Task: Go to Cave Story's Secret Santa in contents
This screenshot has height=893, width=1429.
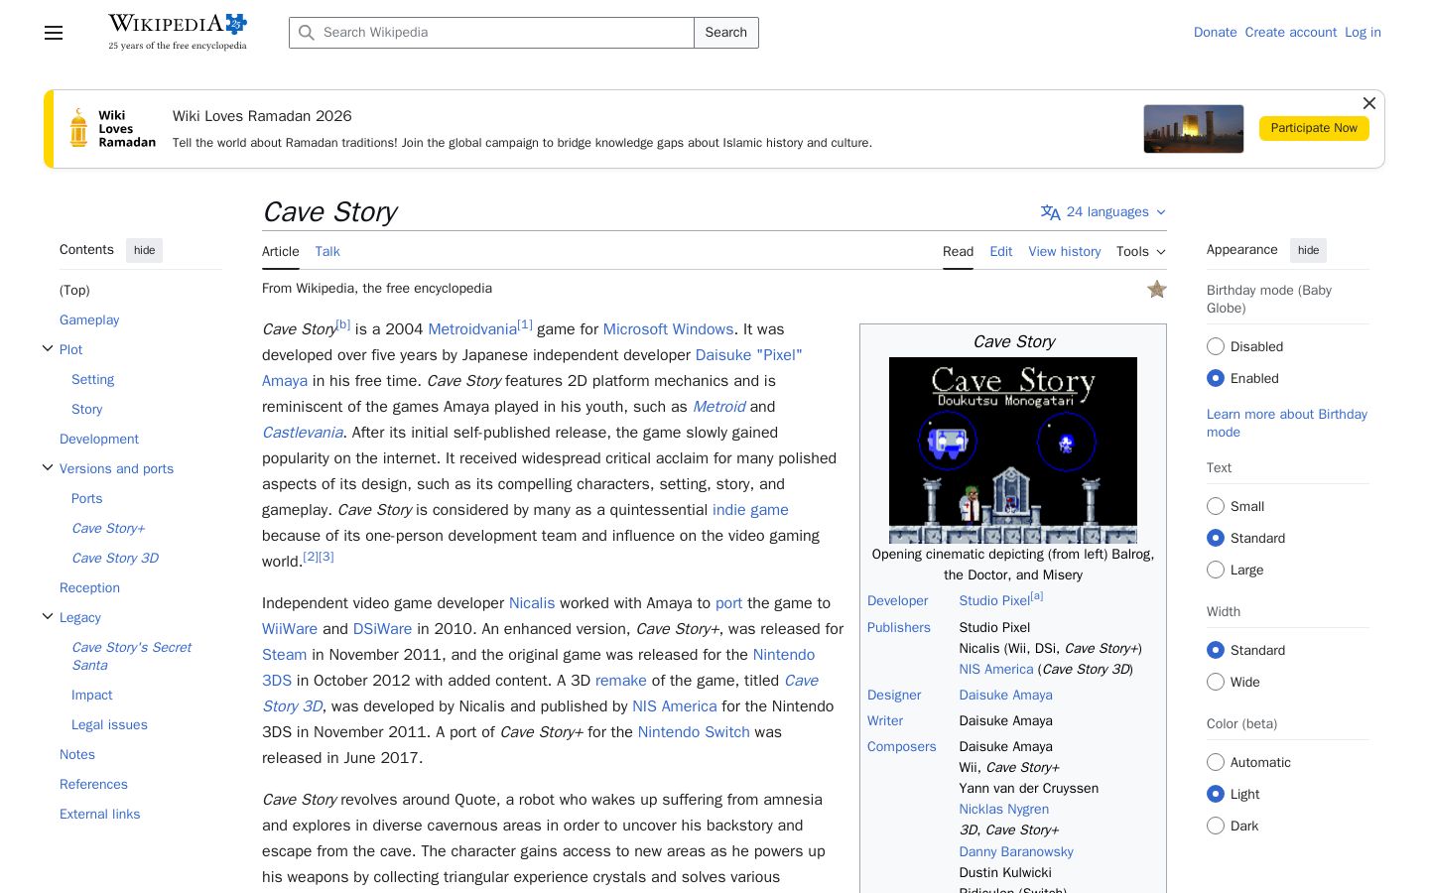Action: click(131, 656)
